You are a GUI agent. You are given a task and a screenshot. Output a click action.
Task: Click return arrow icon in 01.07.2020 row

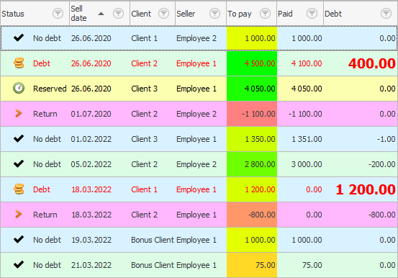[18, 113]
